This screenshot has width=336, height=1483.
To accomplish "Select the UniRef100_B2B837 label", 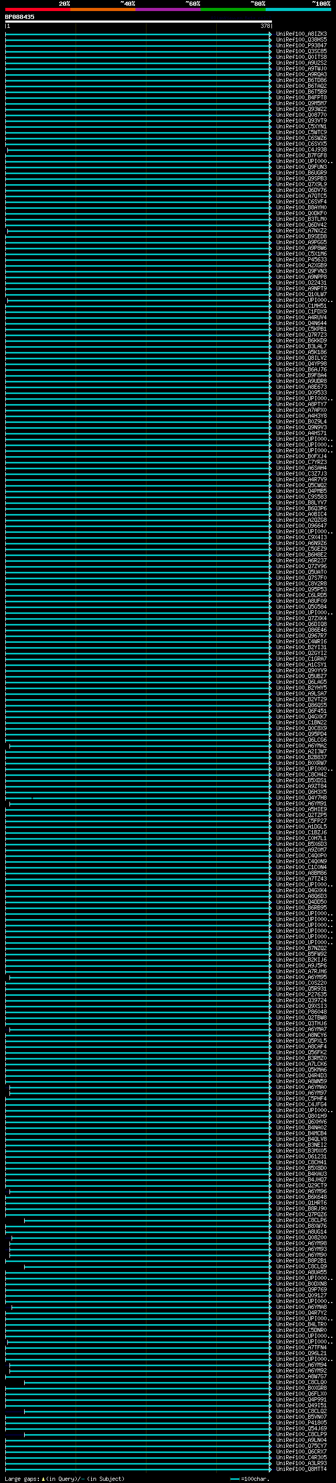I will coord(301,757).
